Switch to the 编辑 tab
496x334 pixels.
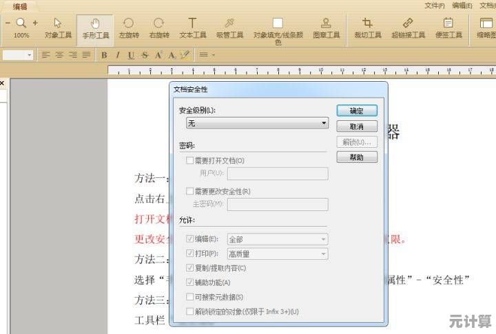pyautogui.click(x=20, y=6)
